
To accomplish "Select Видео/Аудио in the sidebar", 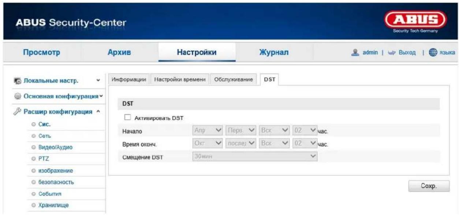I will click(56, 147).
